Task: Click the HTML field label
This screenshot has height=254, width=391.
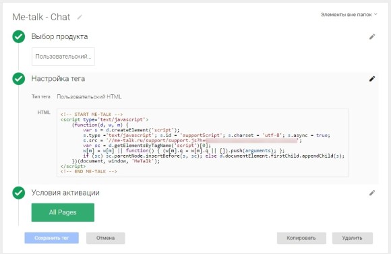Action: point(44,113)
